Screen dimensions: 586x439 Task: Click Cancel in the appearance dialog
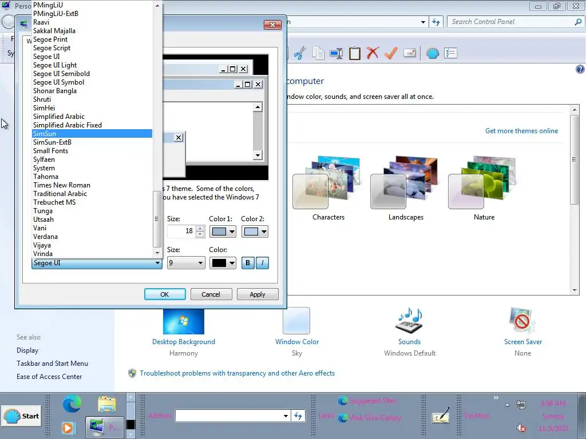[211, 294]
